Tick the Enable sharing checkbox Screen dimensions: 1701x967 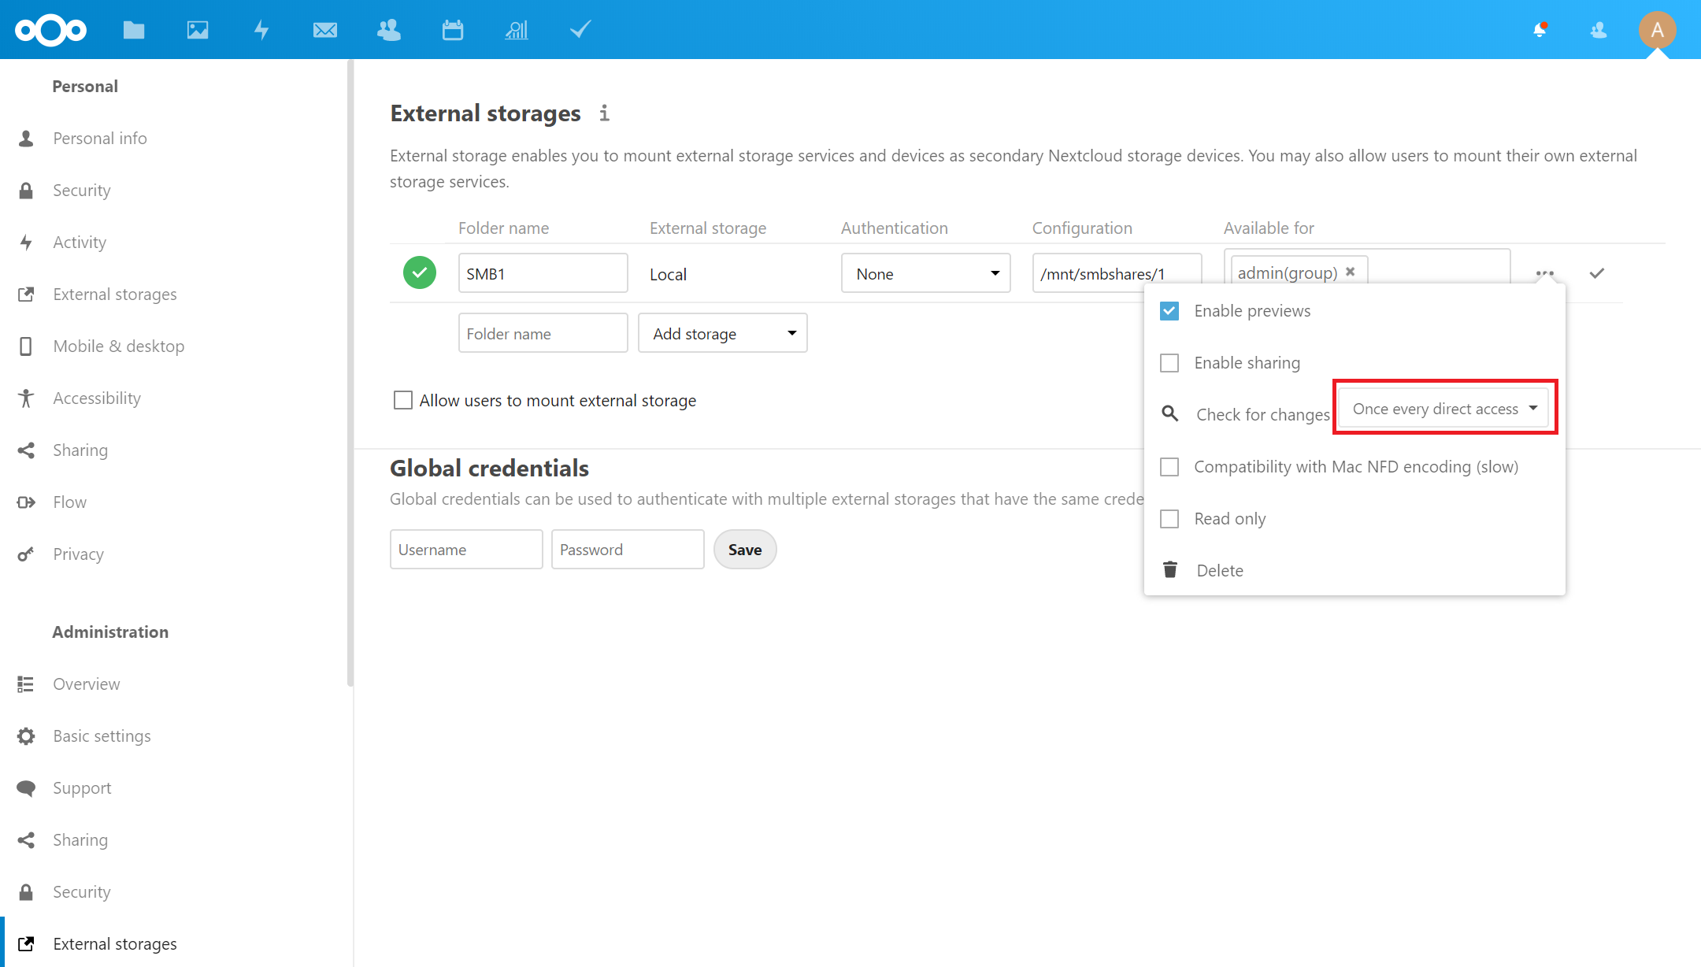pyautogui.click(x=1169, y=363)
